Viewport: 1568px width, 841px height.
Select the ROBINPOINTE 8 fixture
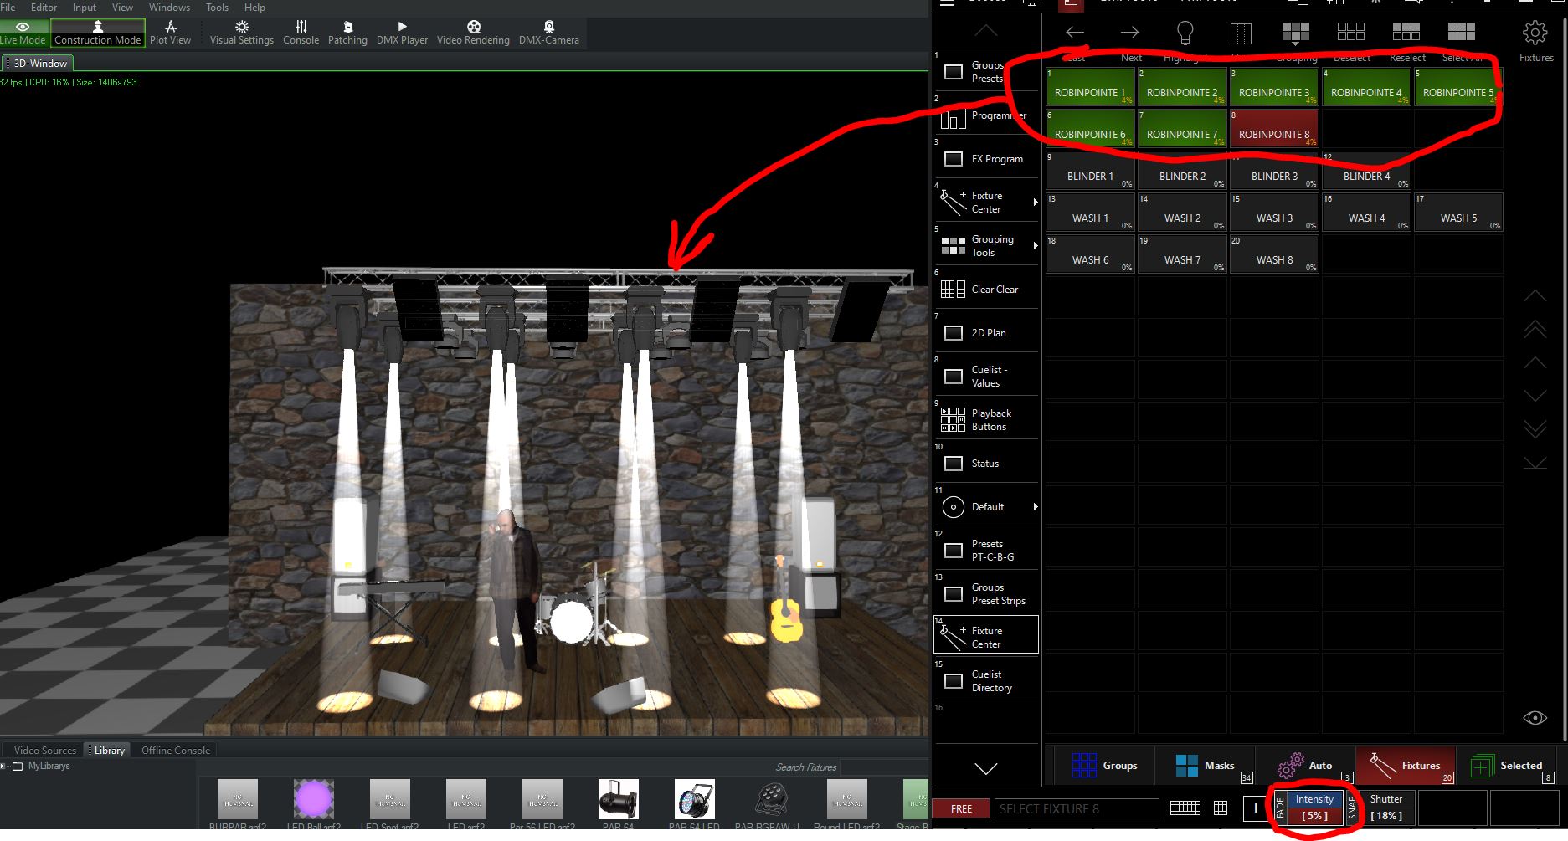(1273, 131)
